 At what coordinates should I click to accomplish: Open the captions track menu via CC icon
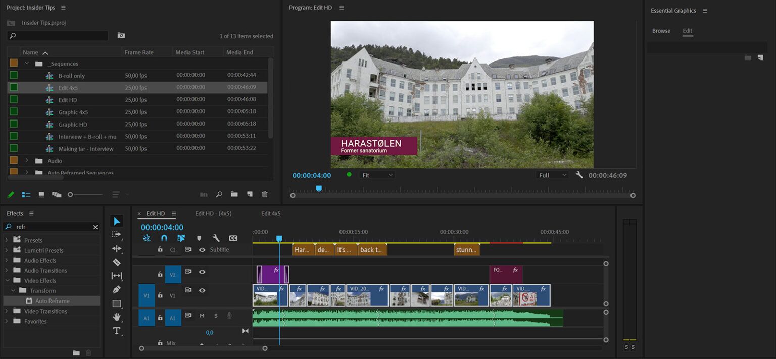pos(233,237)
